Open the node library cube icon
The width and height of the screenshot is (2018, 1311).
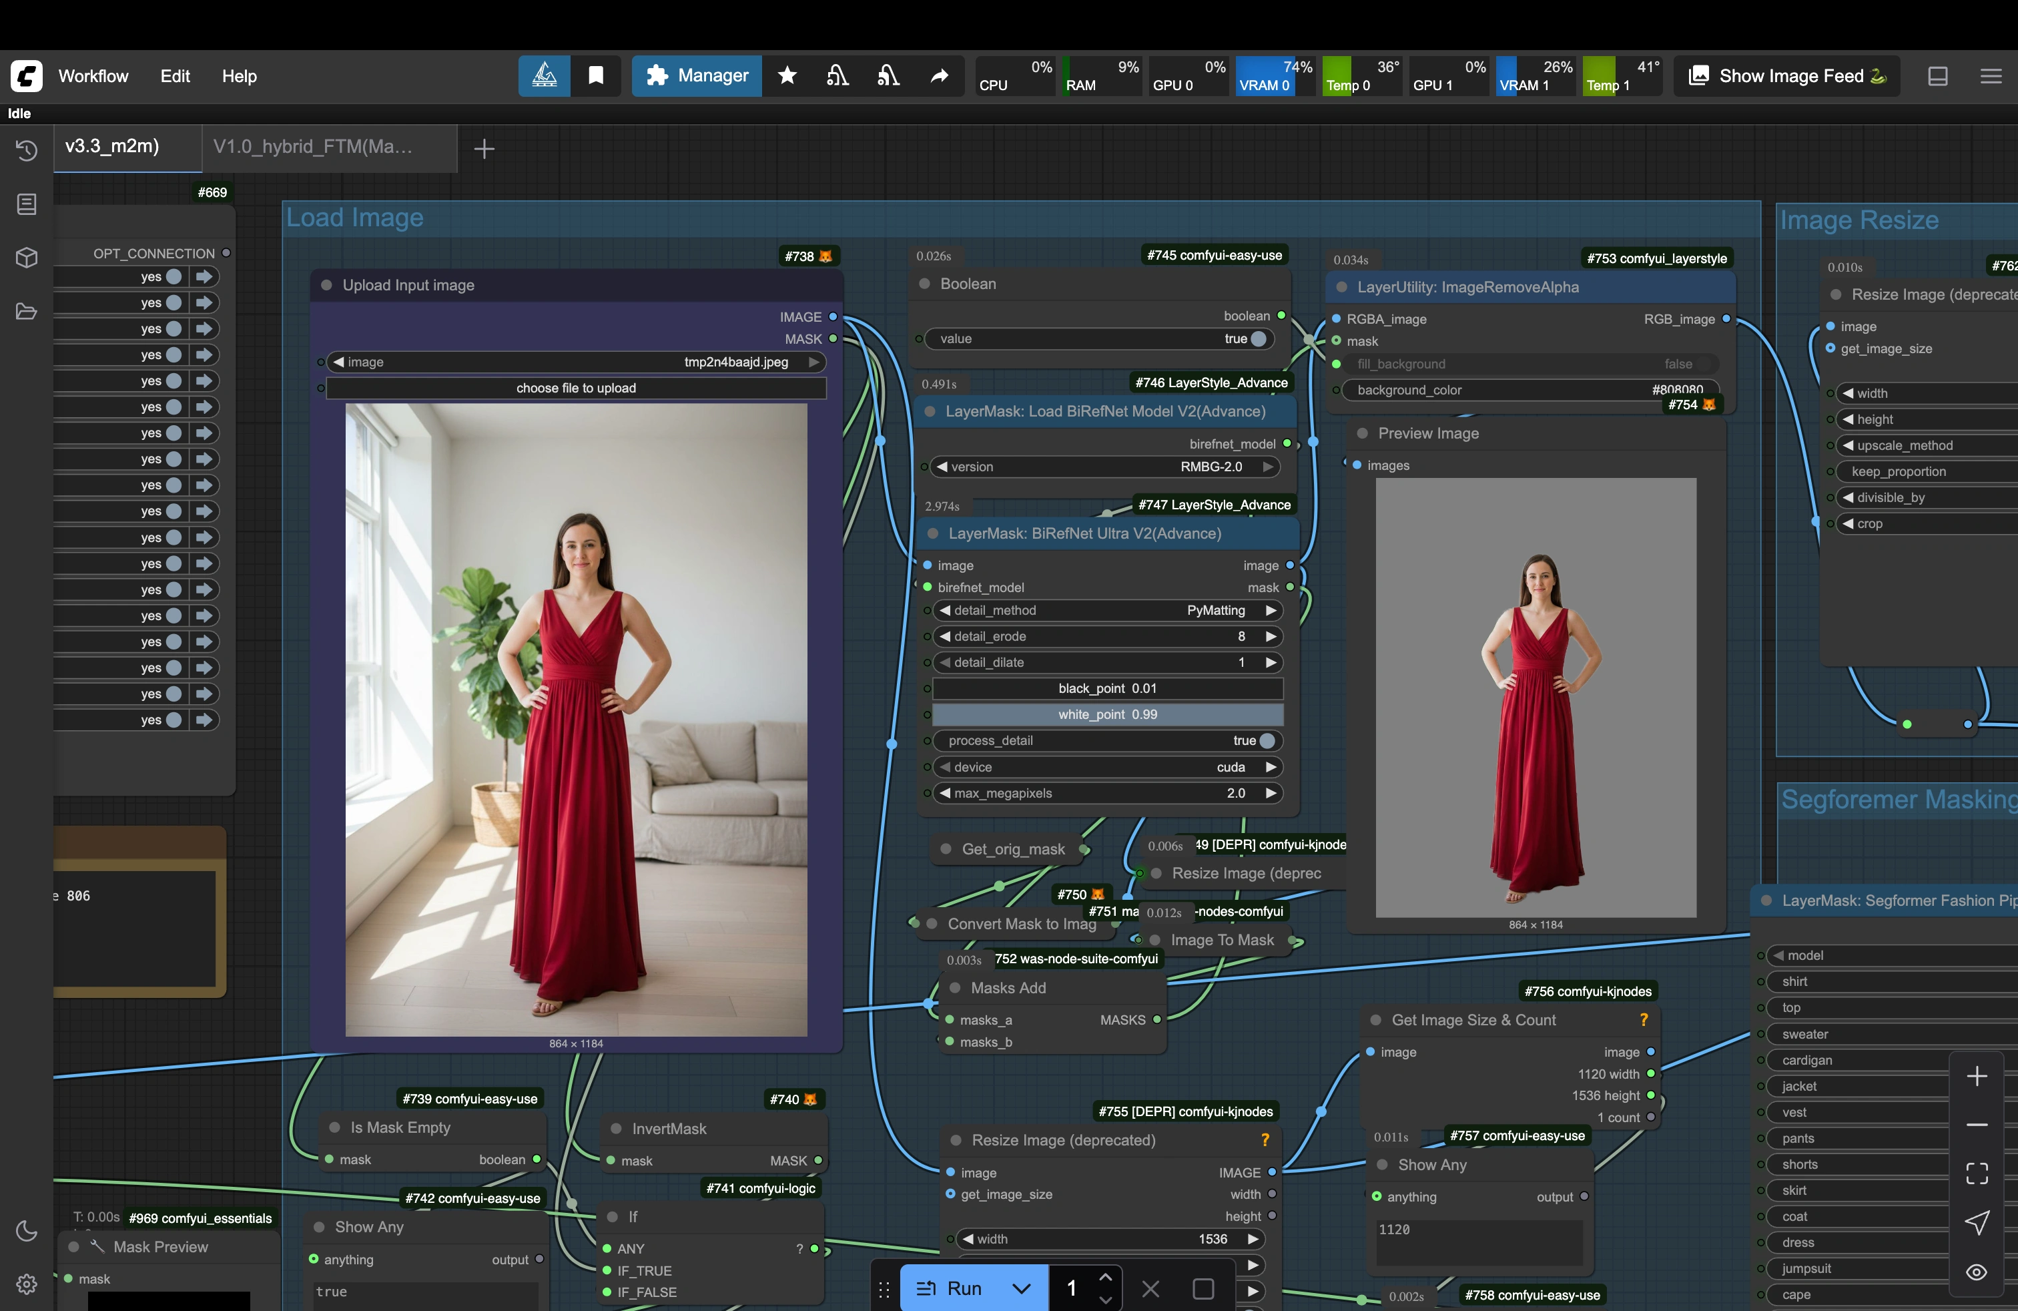click(26, 258)
